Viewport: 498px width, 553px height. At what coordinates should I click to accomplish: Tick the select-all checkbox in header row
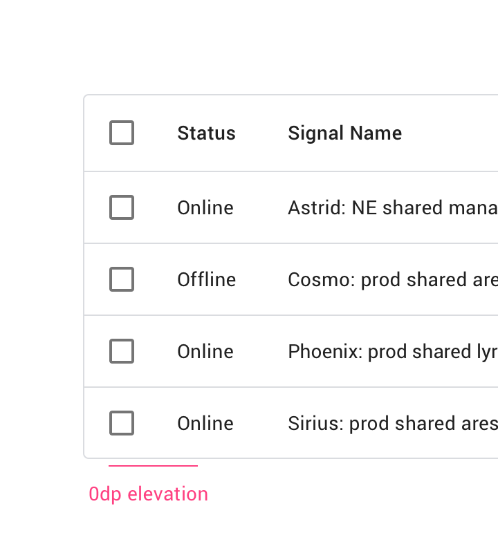tap(122, 133)
